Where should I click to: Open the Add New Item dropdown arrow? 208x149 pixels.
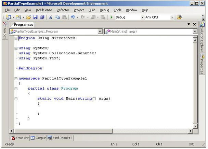[23, 17]
